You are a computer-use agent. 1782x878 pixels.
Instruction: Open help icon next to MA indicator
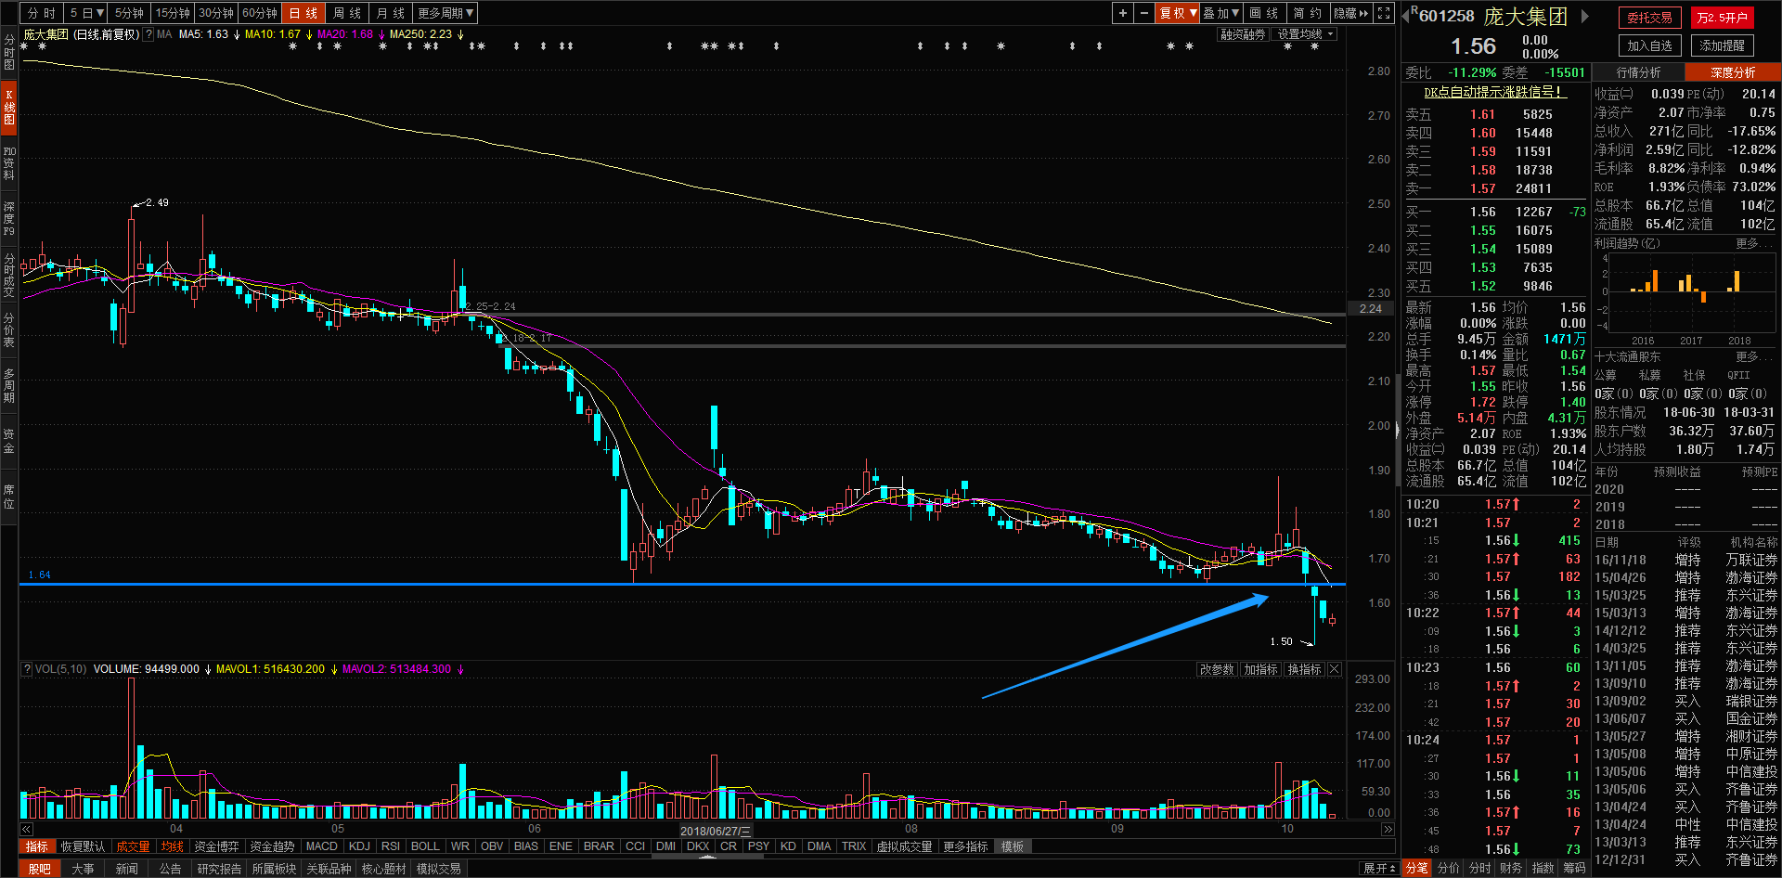pos(148,34)
